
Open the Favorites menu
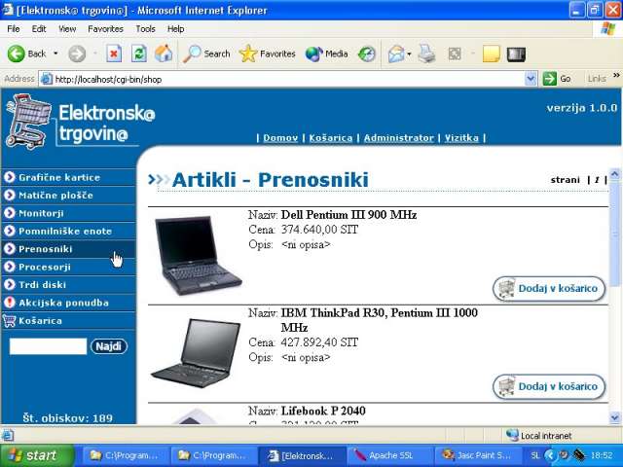(106, 29)
